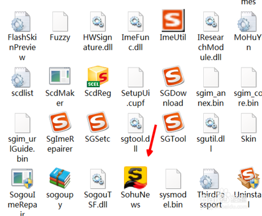Select the SGTool application icon
The height and width of the screenshot is (216, 262).
(173, 122)
